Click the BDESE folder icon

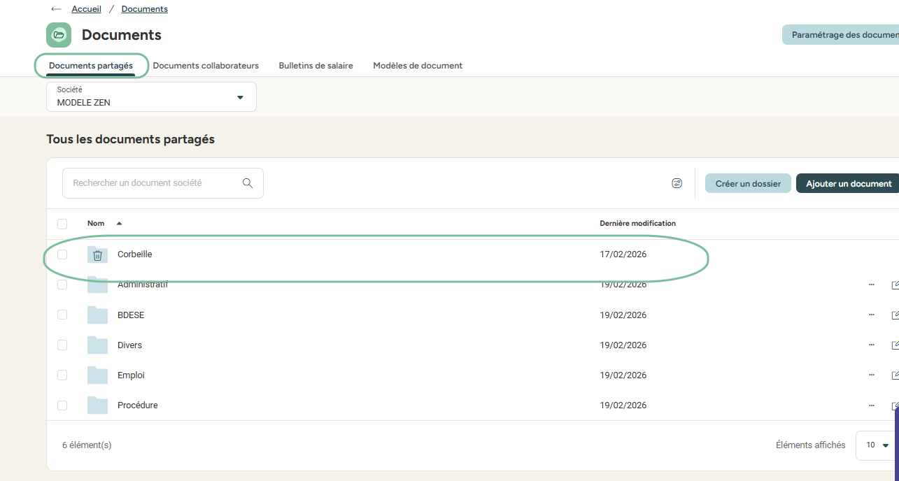click(98, 315)
